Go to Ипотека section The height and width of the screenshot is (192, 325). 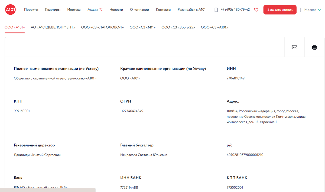tap(74, 9)
